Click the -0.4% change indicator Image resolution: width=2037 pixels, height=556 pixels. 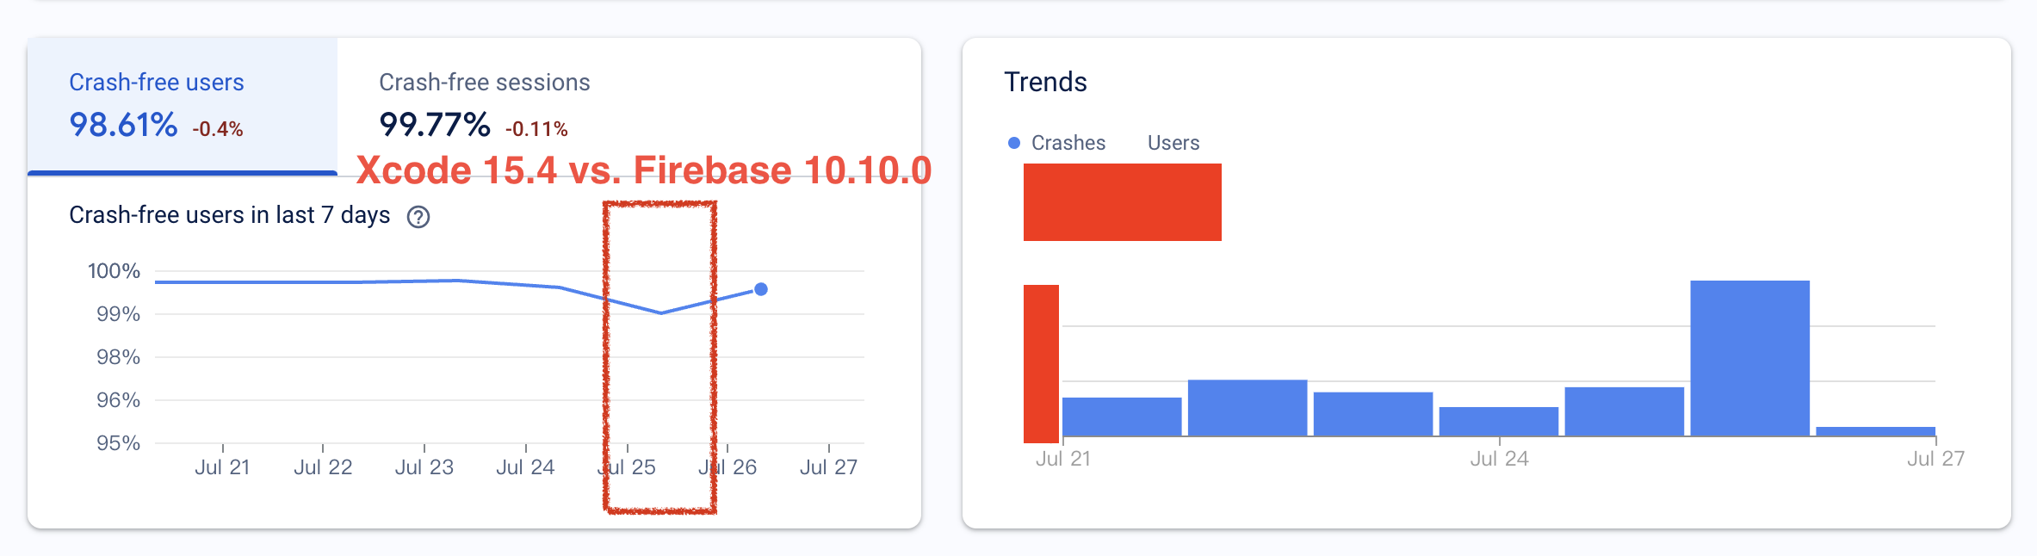point(218,129)
